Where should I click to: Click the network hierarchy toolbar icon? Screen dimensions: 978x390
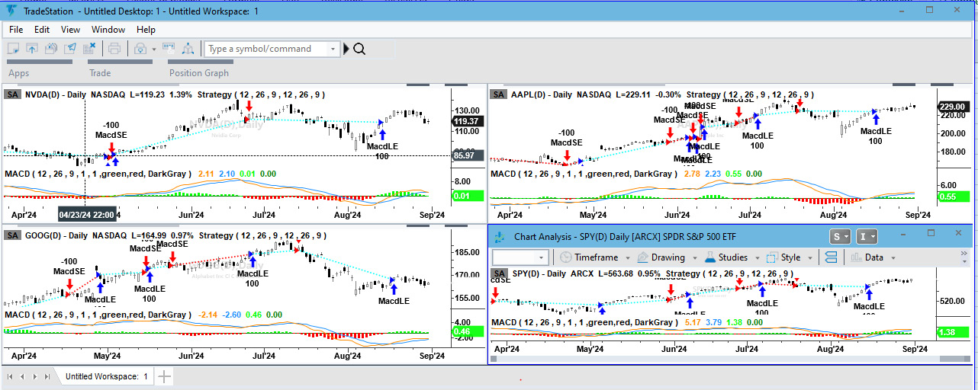click(188, 49)
